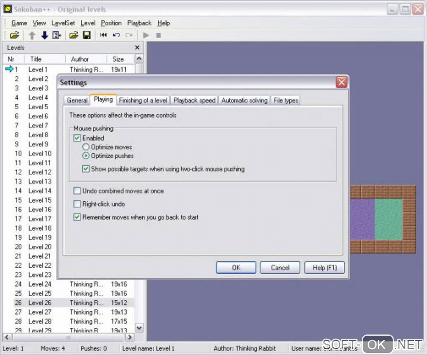The width and height of the screenshot is (427, 355).
Task: Click the 19x13 size cell of Level 27
Action: click(119, 312)
